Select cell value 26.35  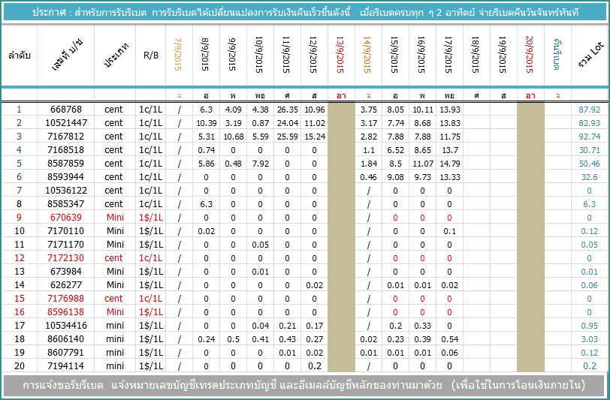pyautogui.click(x=288, y=110)
